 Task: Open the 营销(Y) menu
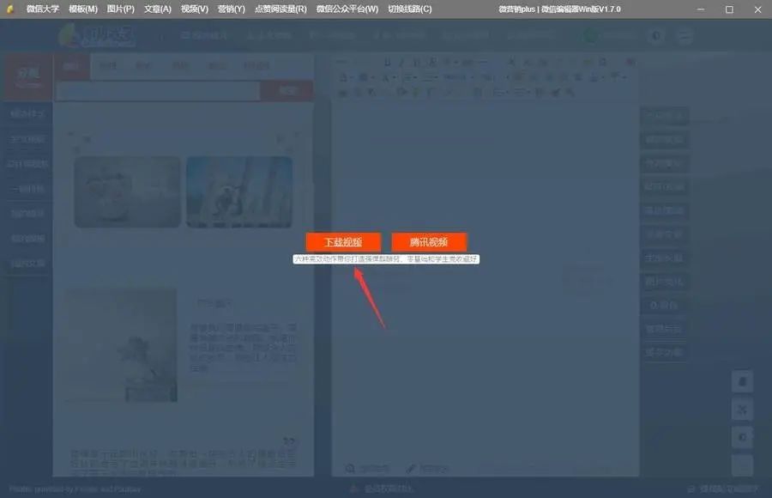[x=232, y=9]
